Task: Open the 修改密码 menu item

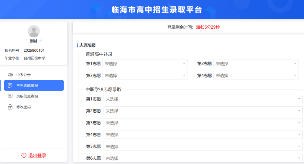Action: 34,107
